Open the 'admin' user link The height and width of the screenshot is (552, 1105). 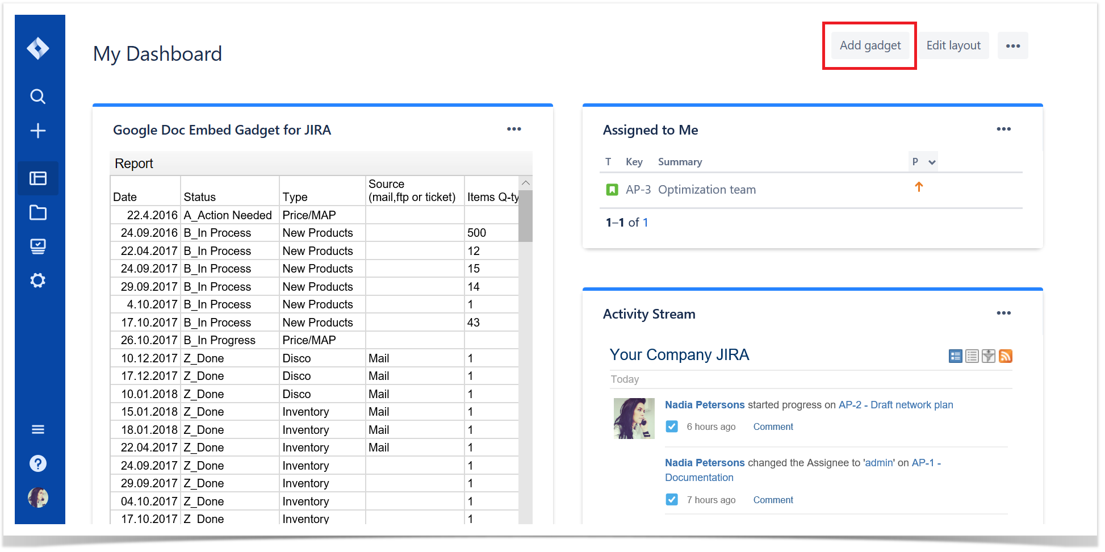879,463
